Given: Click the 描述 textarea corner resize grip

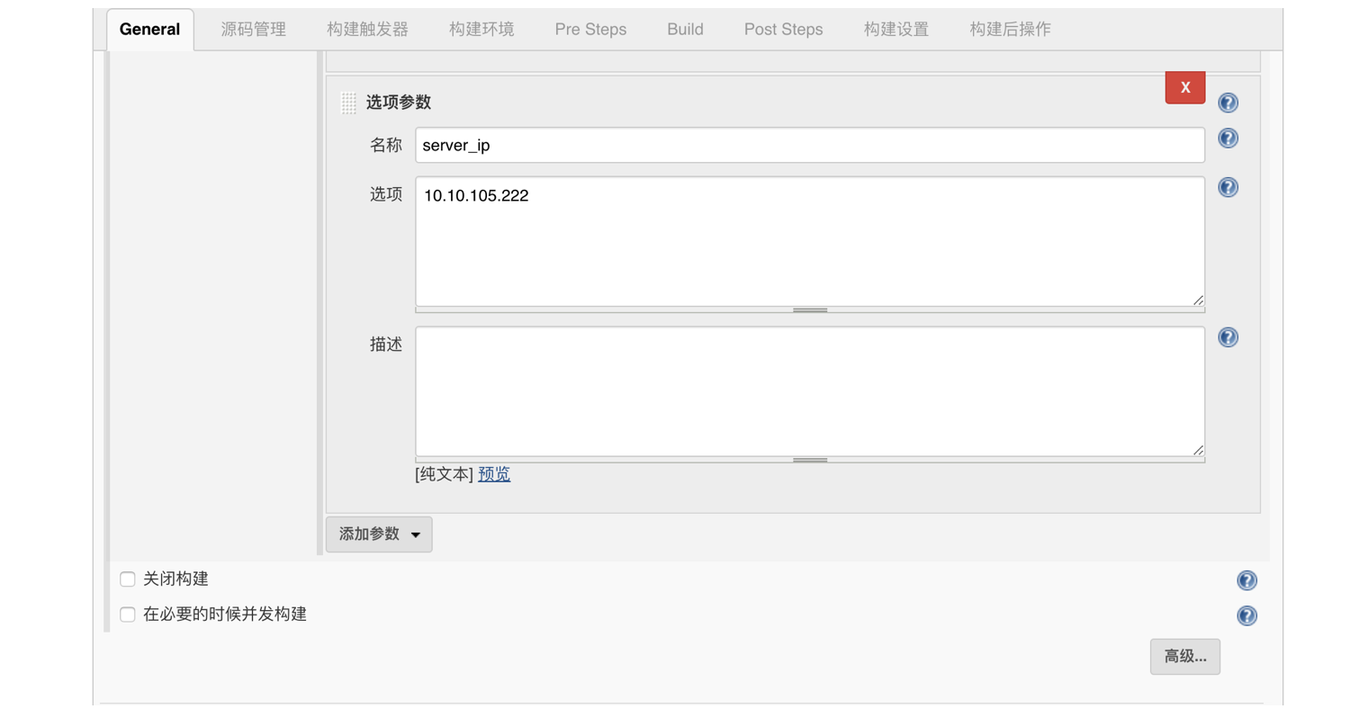Looking at the screenshot, I should pyautogui.click(x=1198, y=450).
